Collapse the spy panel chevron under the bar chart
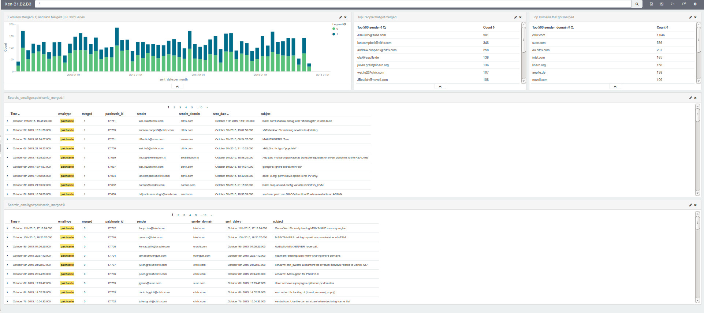Image resolution: width=704 pixels, height=313 pixels. 177,87
